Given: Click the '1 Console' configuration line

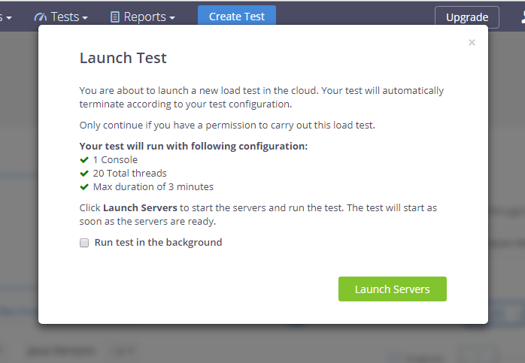Looking at the screenshot, I should [x=115, y=160].
